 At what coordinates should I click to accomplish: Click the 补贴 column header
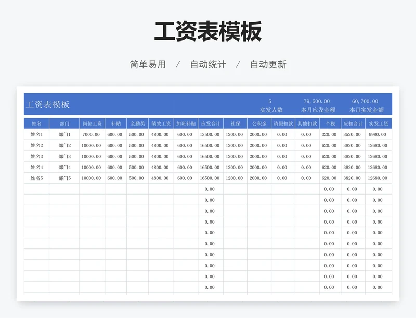click(116, 123)
